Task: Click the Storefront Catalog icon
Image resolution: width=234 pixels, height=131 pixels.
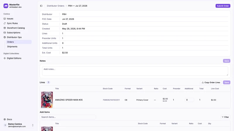Action: [x=5, y=28]
